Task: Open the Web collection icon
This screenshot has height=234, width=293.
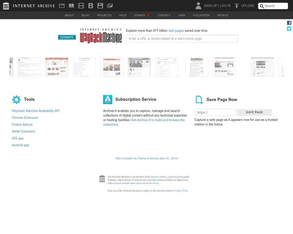Action: pyautogui.click(x=62, y=6)
